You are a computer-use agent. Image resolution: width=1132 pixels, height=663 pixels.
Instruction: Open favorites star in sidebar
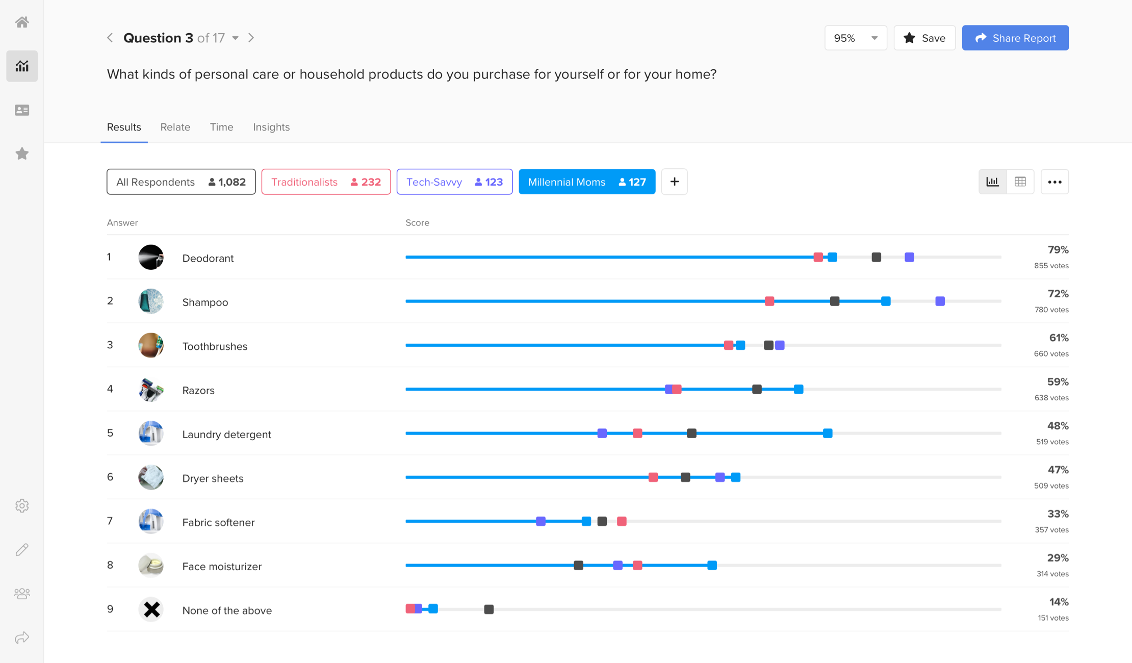(22, 154)
